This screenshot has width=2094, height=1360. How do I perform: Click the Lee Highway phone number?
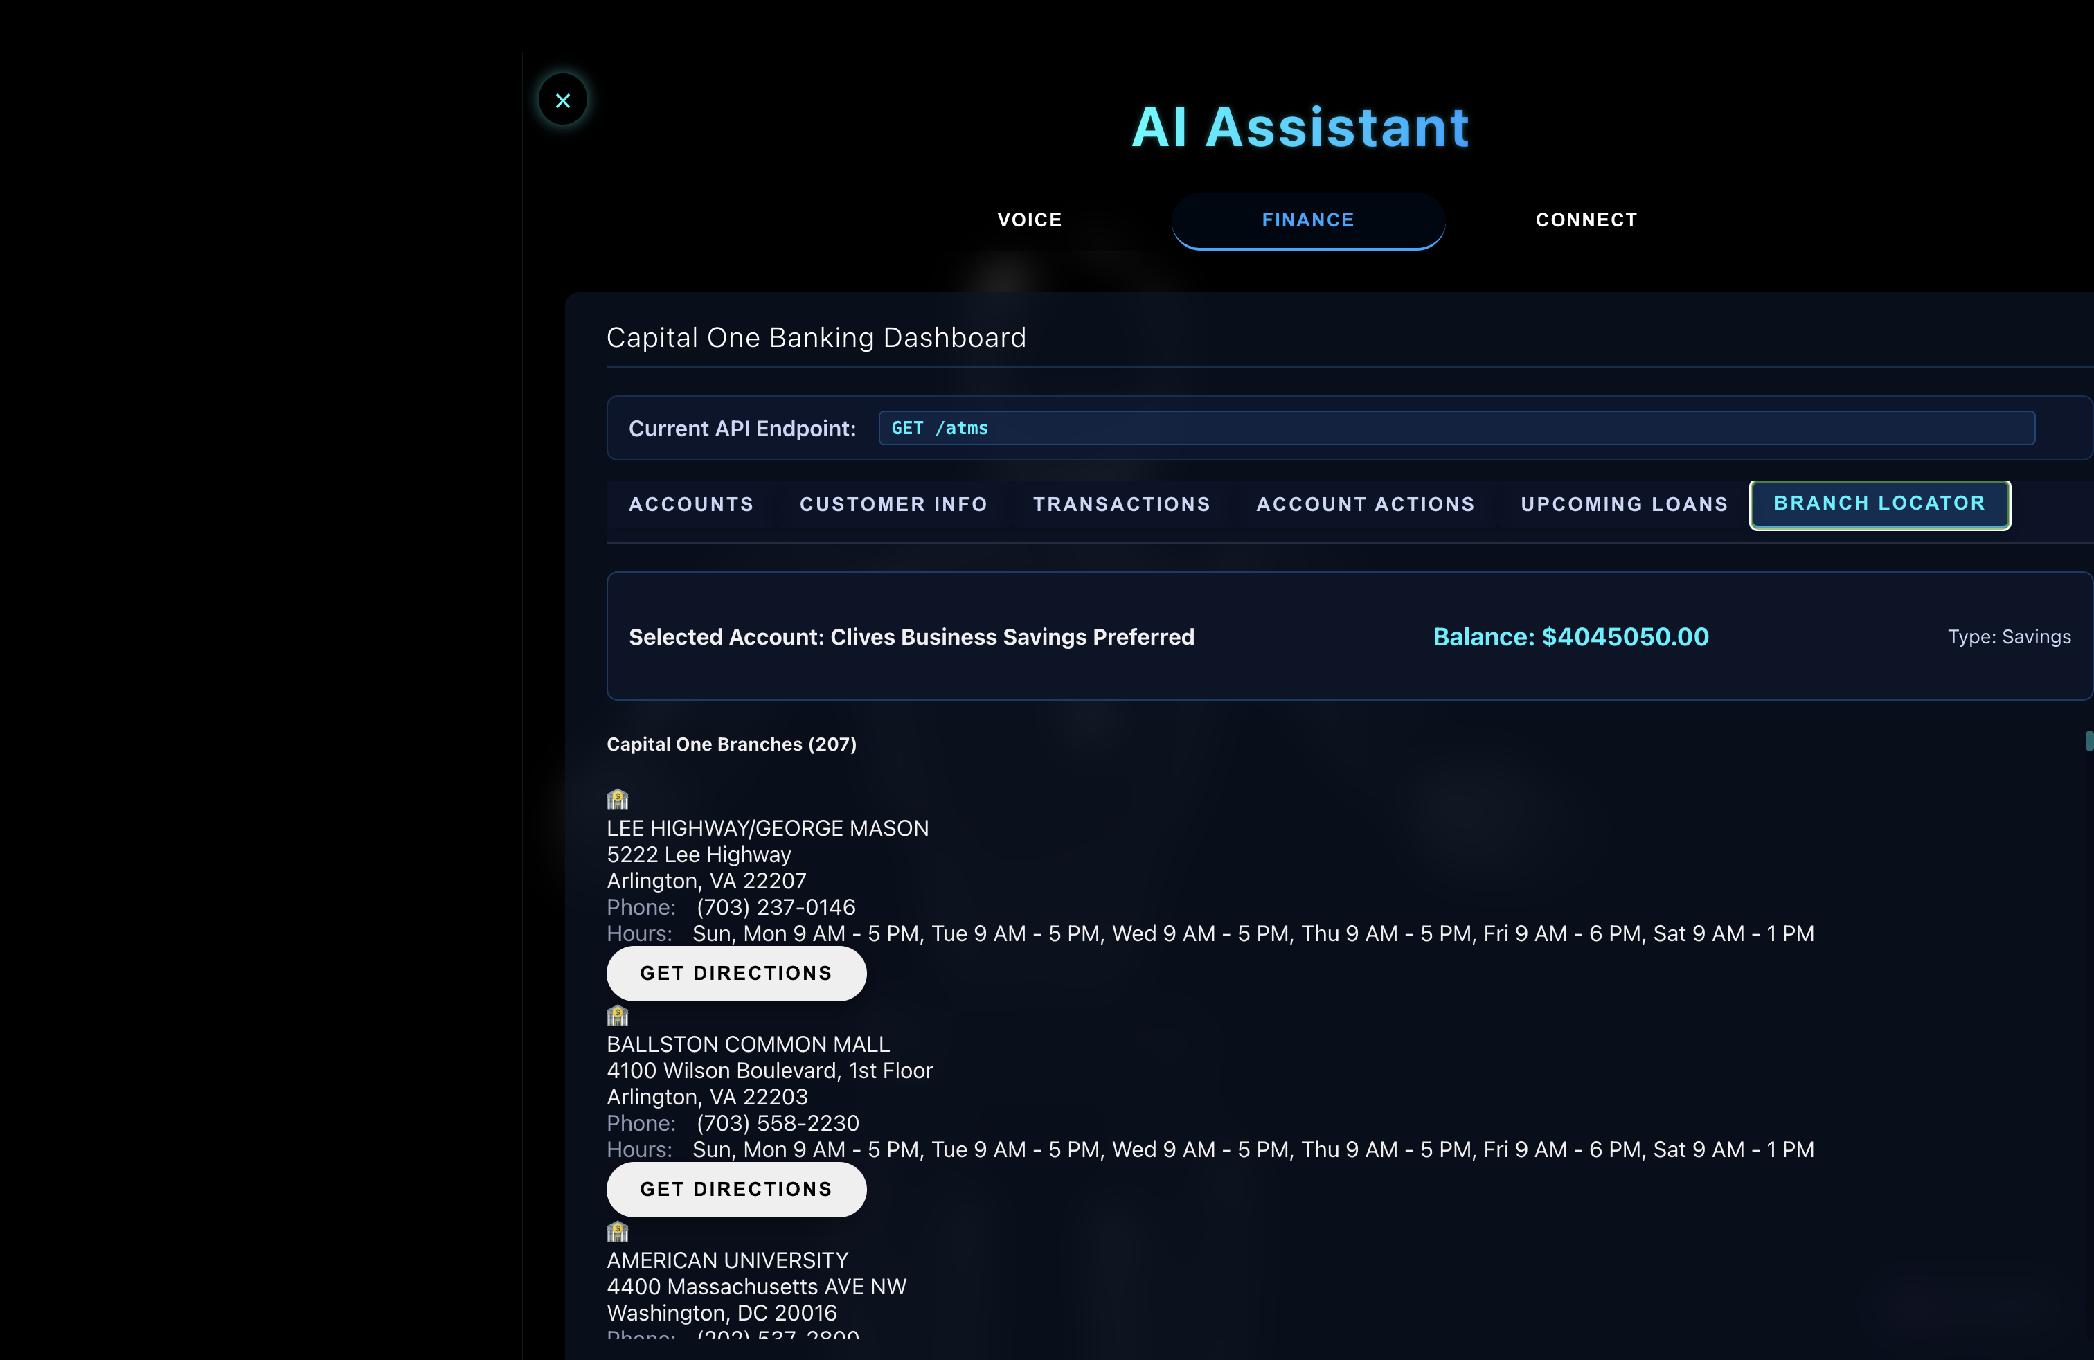775,907
